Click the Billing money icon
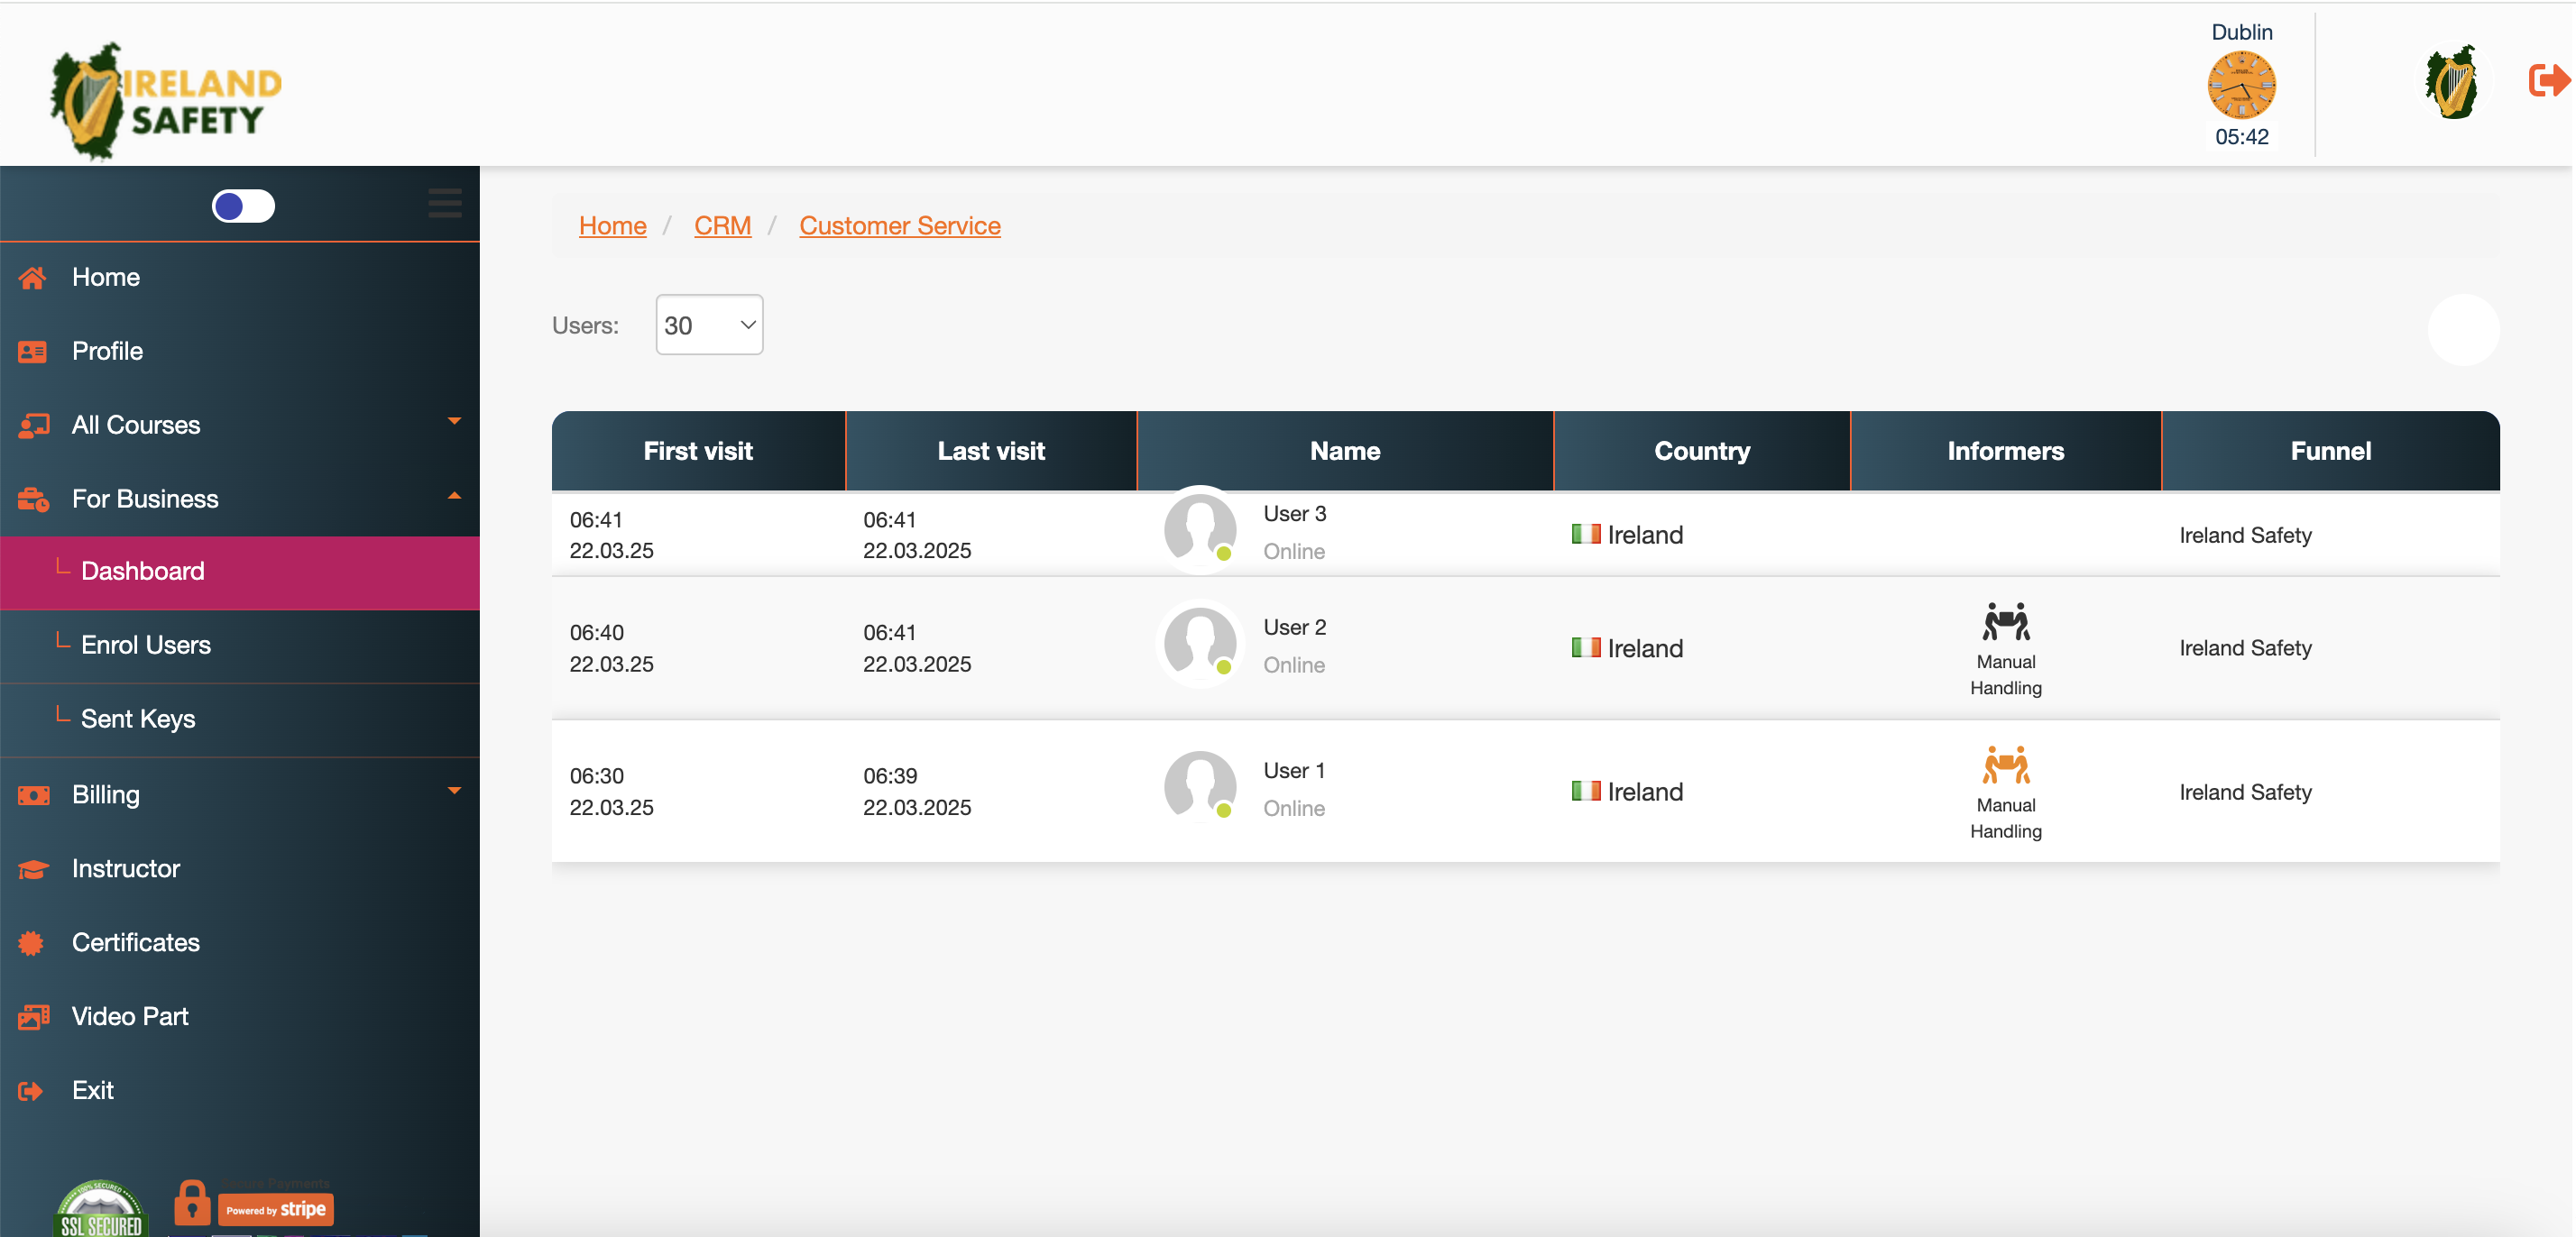The height and width of the screenshot is (1237, 2576). [x=33, y=795]
